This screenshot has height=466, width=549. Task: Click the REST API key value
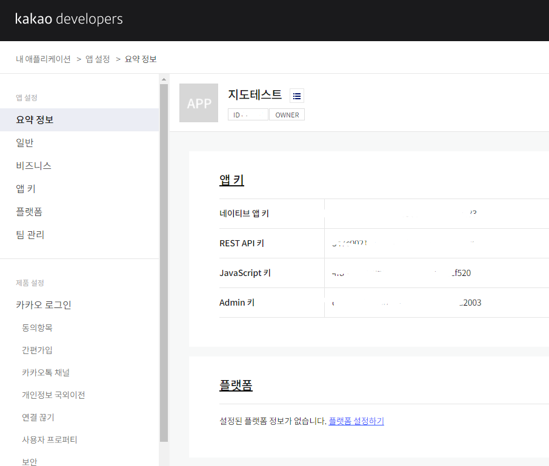point(403,243)
